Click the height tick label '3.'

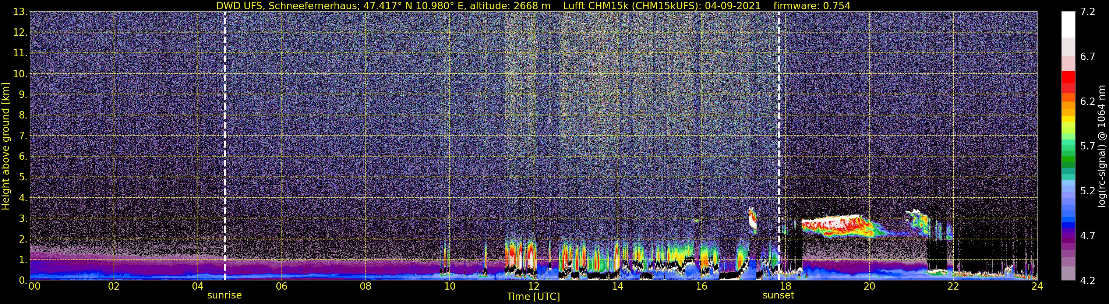click(23, 218)
